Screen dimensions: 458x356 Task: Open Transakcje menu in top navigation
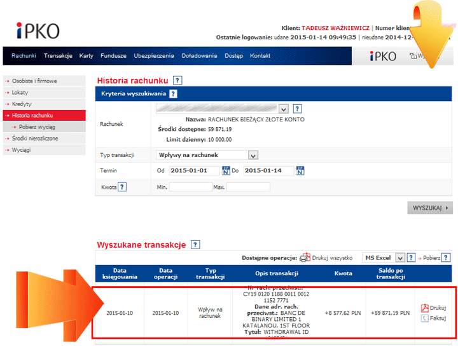58,56
